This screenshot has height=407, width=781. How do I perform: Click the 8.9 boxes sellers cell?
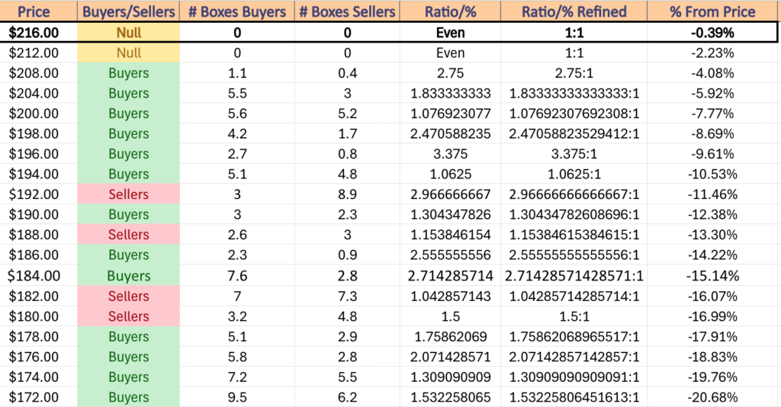(x=347, y=194)
